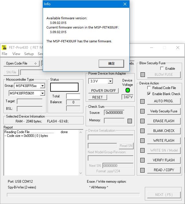Viewport: 185px width, 204px height.
Task: Click the POWER ON/OFF button
Action: 103,91
